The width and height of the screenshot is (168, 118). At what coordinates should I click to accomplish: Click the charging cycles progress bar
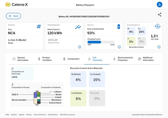coord(101,42)
